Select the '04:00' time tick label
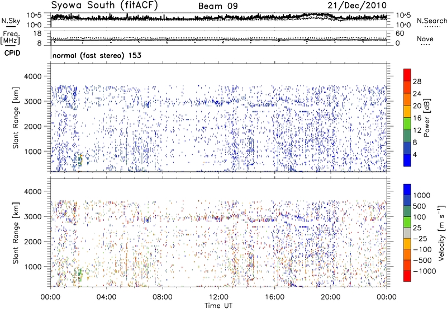 106,297
